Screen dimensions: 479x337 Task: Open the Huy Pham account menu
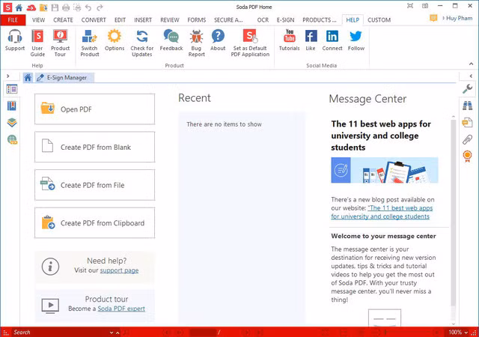coord(457,18)
